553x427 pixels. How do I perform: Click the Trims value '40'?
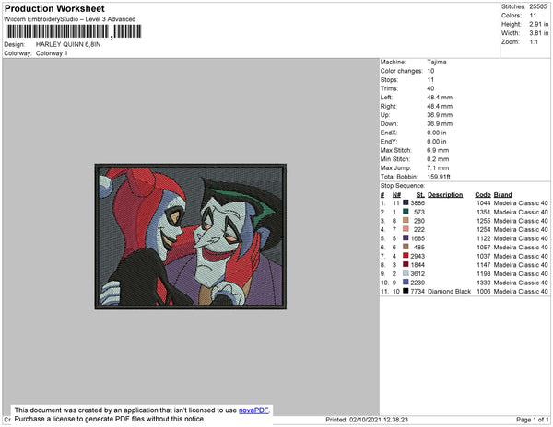tap(430, 88)
